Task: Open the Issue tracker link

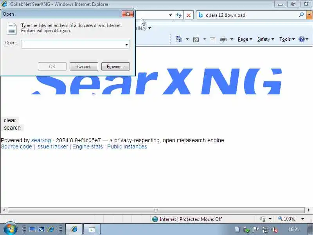Action: [52, 146]
